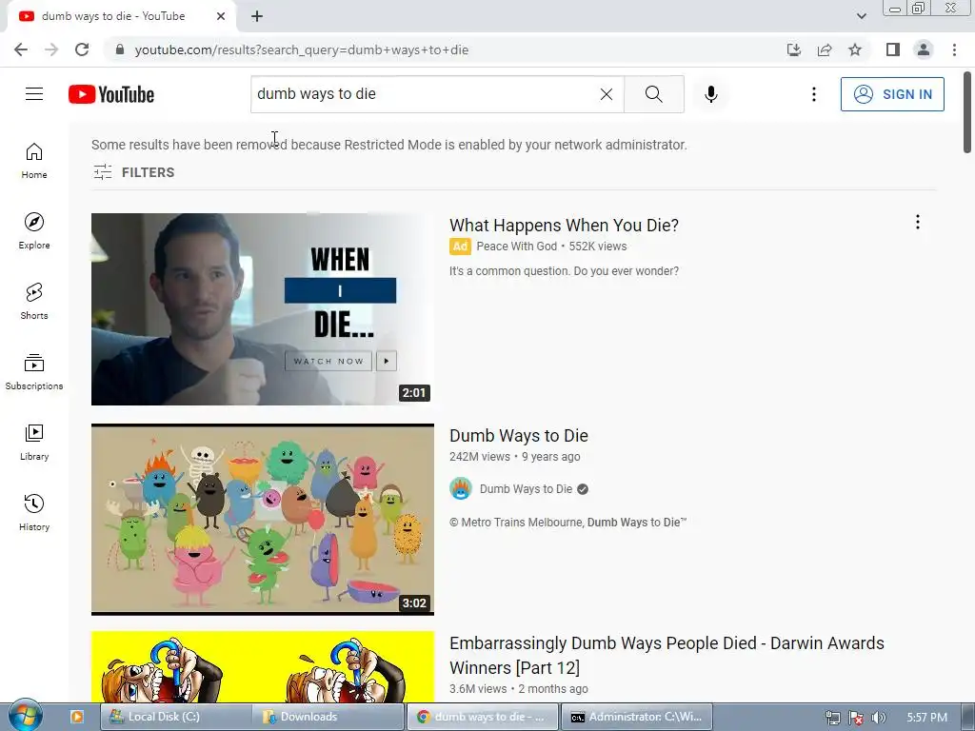This screenshot has width=975, height=731.
Task: Click the Dumb Ways to Die cartoon thumbnail
Action: click(263, 520)
